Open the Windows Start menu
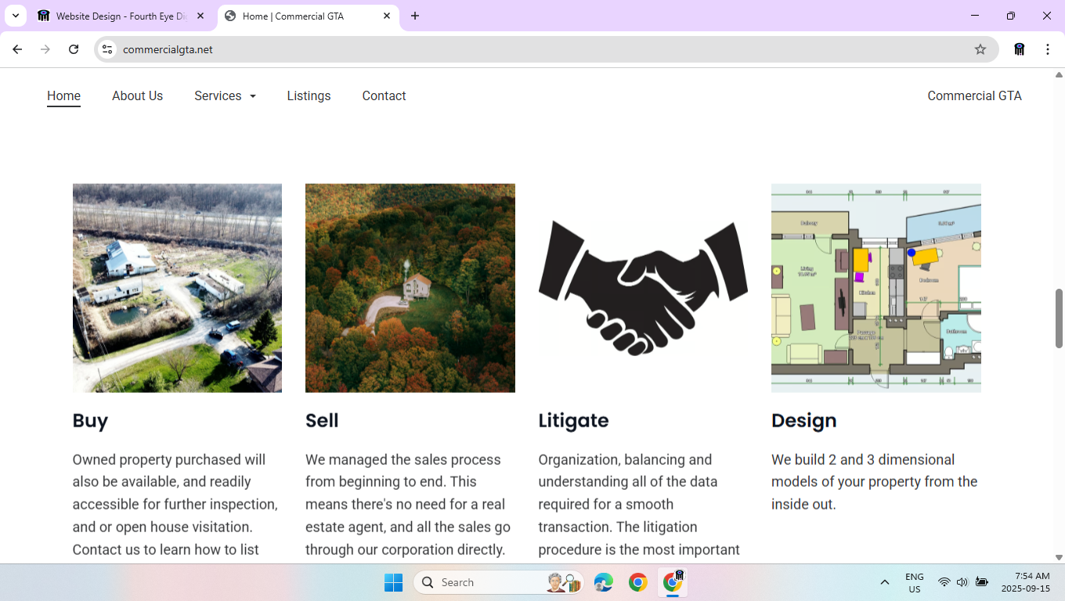 click(393, 582)
